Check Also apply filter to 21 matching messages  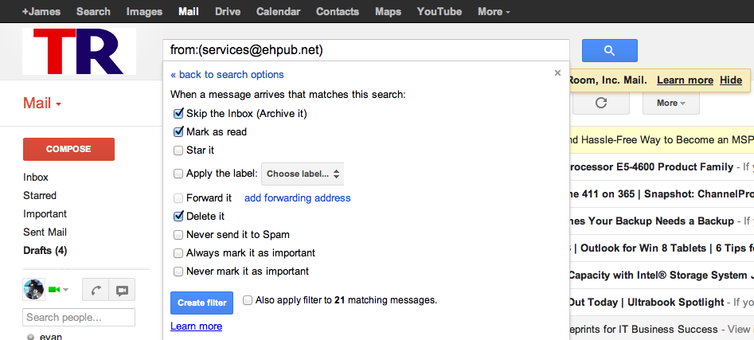coord(248,300)
